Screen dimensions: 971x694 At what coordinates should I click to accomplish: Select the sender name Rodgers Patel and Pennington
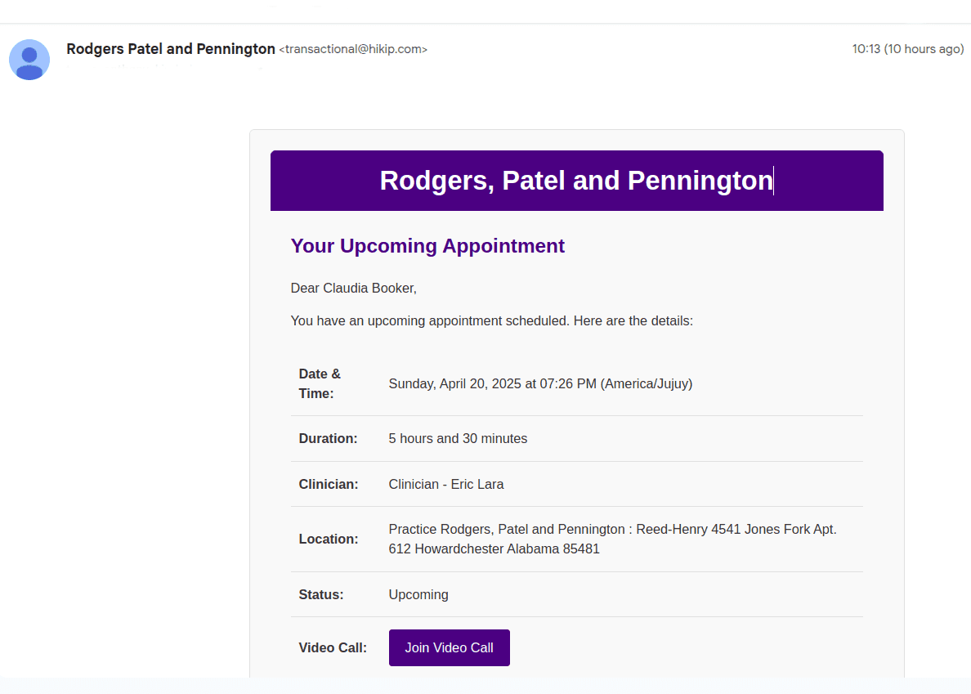click(171, 49)
